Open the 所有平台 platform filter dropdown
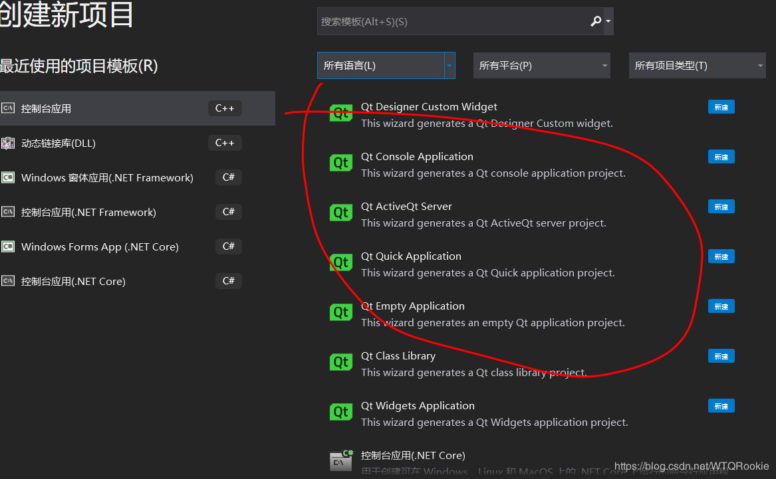 click(541, 66)
